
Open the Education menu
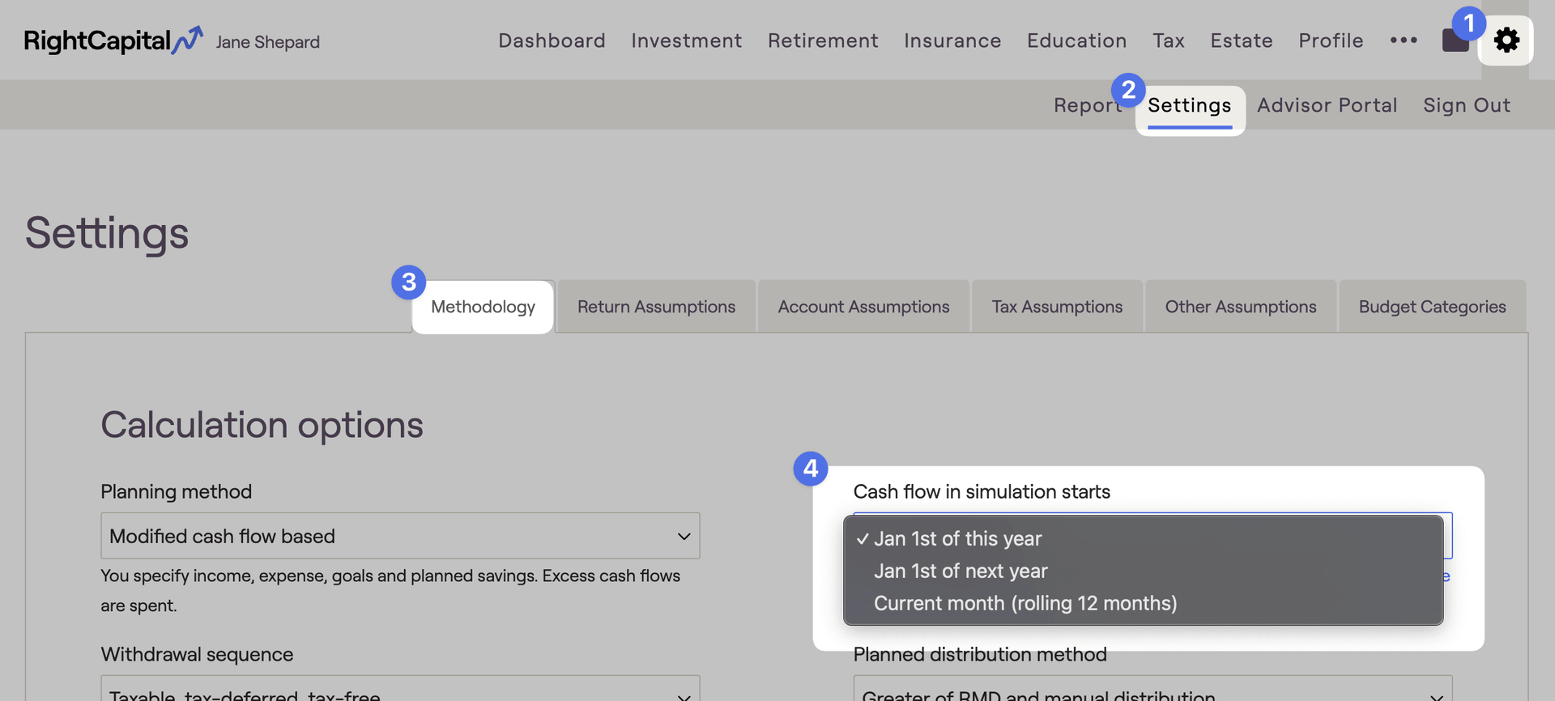(1076, 40)
